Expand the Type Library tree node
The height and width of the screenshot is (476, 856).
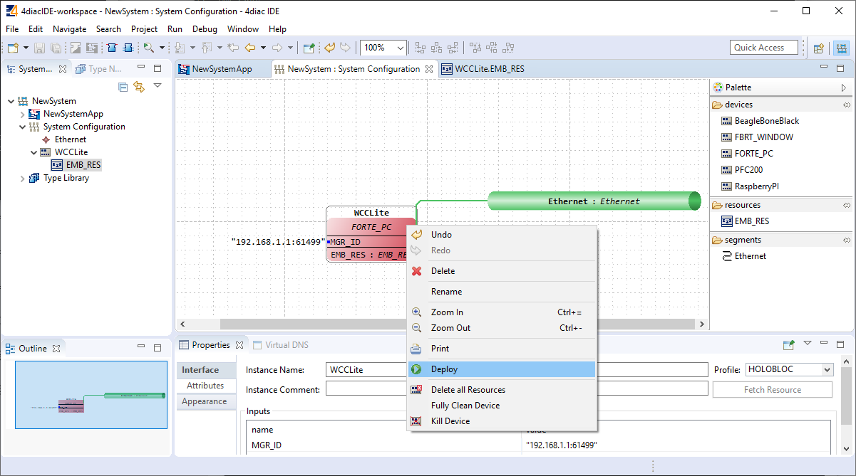click(x=22, y=178)
